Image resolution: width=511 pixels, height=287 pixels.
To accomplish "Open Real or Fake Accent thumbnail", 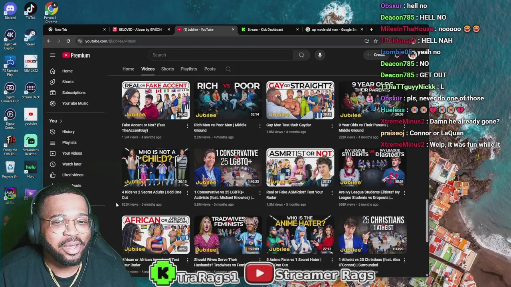I will click(156, 100).
